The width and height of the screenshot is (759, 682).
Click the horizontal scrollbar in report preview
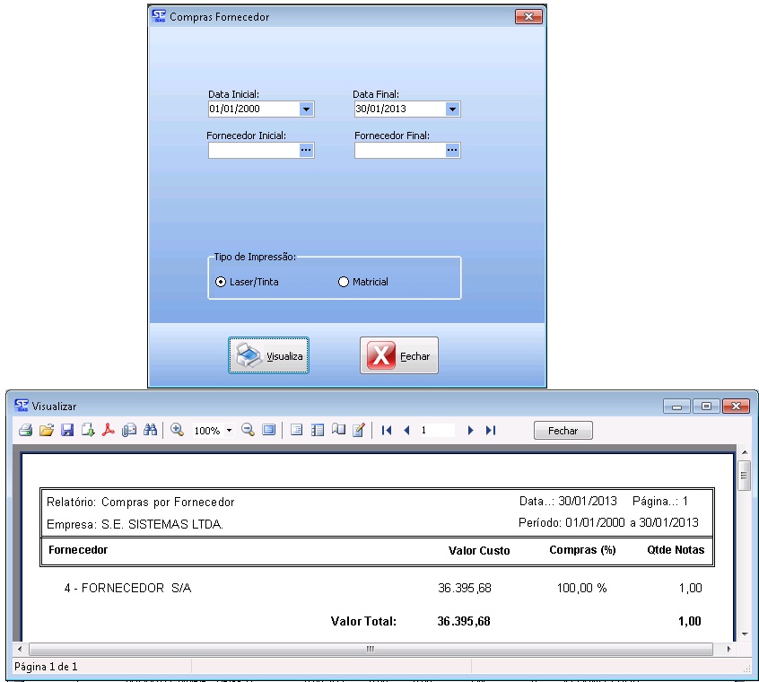coord(370,649)
